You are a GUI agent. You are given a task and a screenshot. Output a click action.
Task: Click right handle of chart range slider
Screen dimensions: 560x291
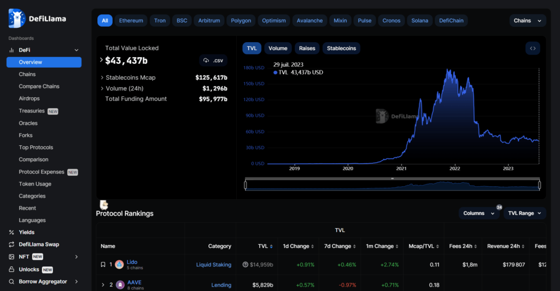click(x=539, y=185)
